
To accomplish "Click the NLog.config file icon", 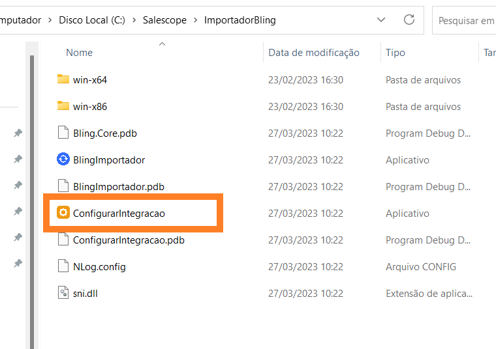I will pos(63,266).
